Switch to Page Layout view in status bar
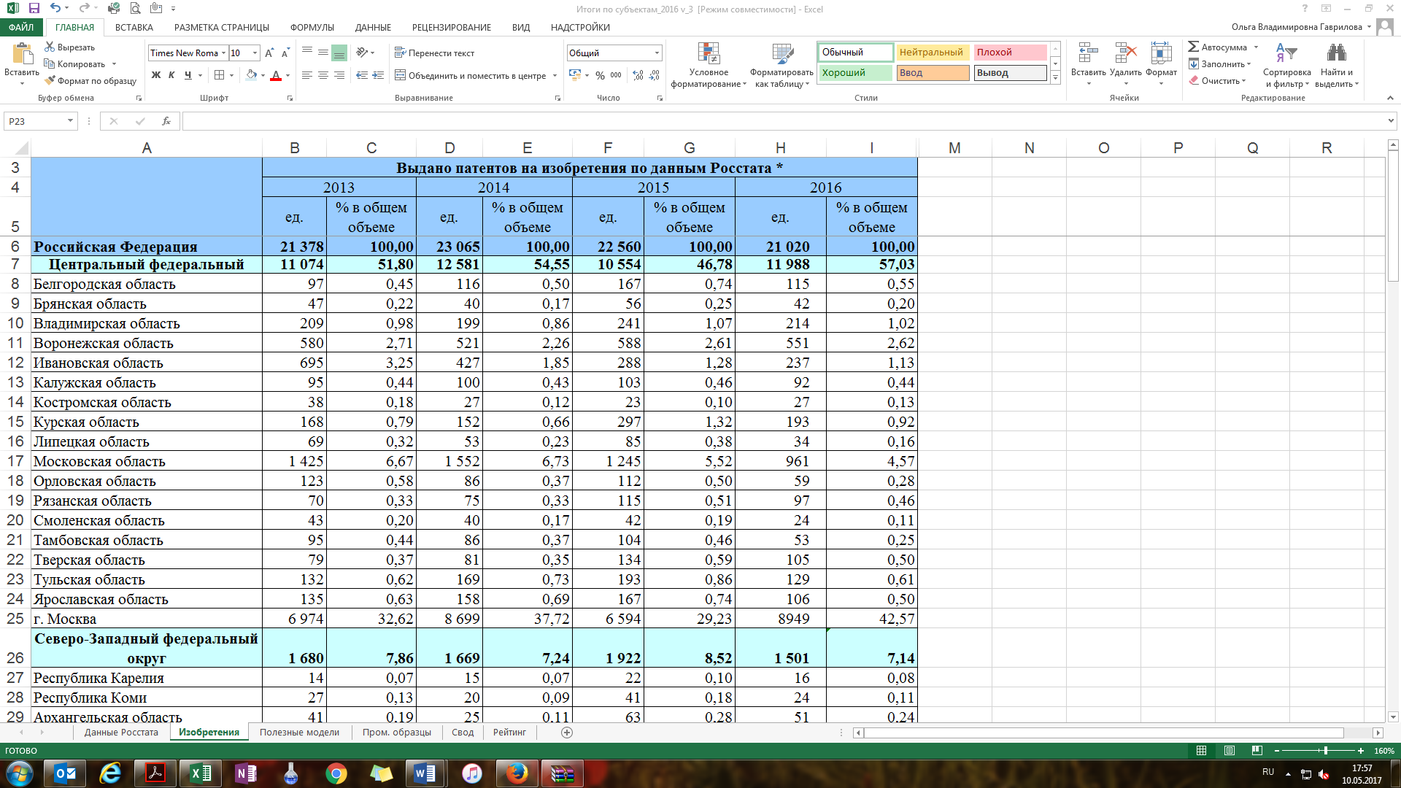 pos(1230,751)
